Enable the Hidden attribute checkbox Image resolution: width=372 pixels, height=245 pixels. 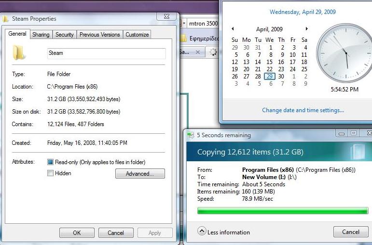click(x=50, y=173)
